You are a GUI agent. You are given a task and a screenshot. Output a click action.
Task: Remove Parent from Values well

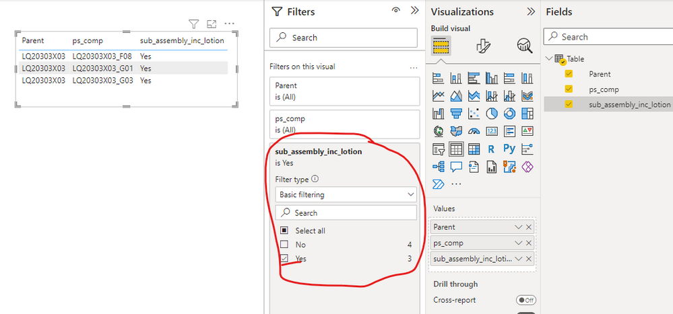(529, 227)
